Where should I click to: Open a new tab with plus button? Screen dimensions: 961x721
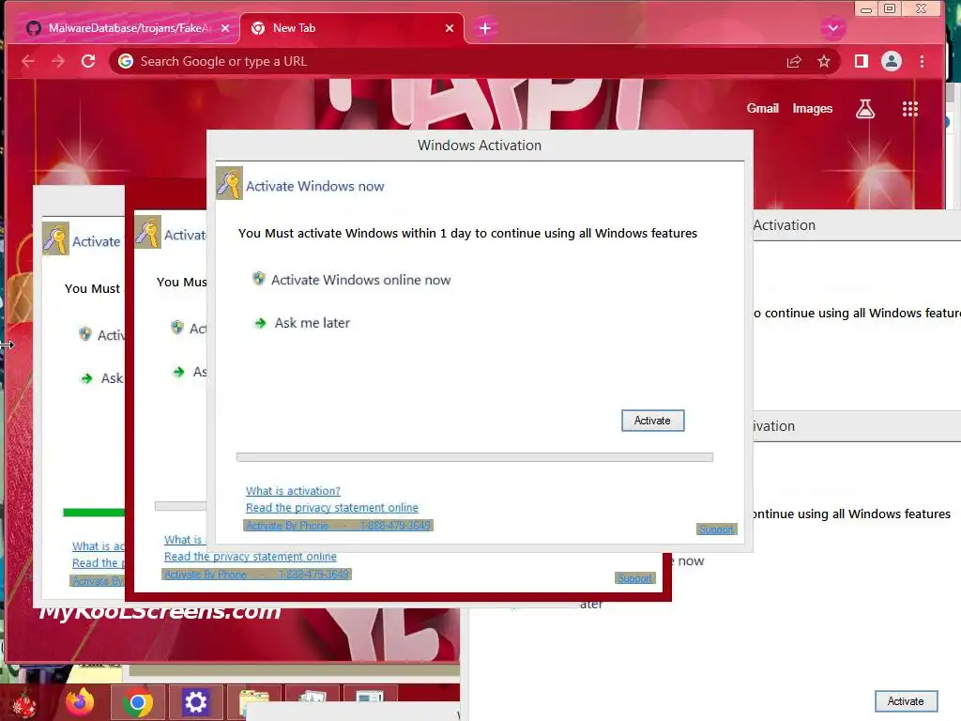click(485, 28)
